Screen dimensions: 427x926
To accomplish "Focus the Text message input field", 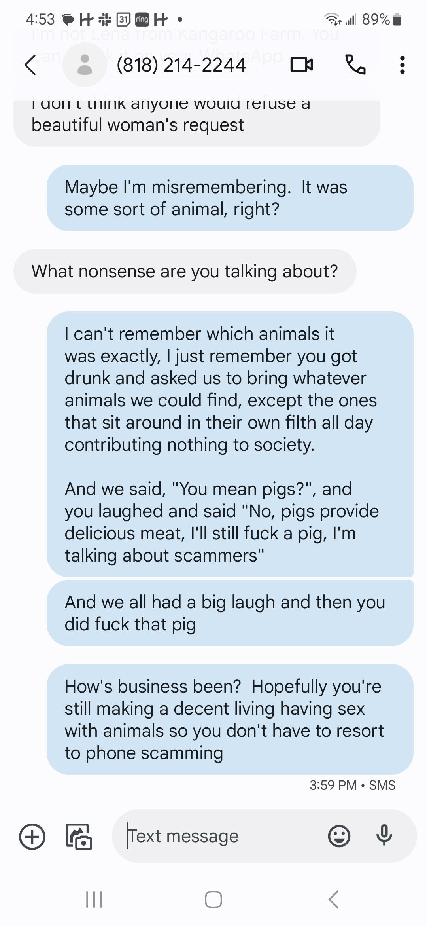I will point(221,836).
